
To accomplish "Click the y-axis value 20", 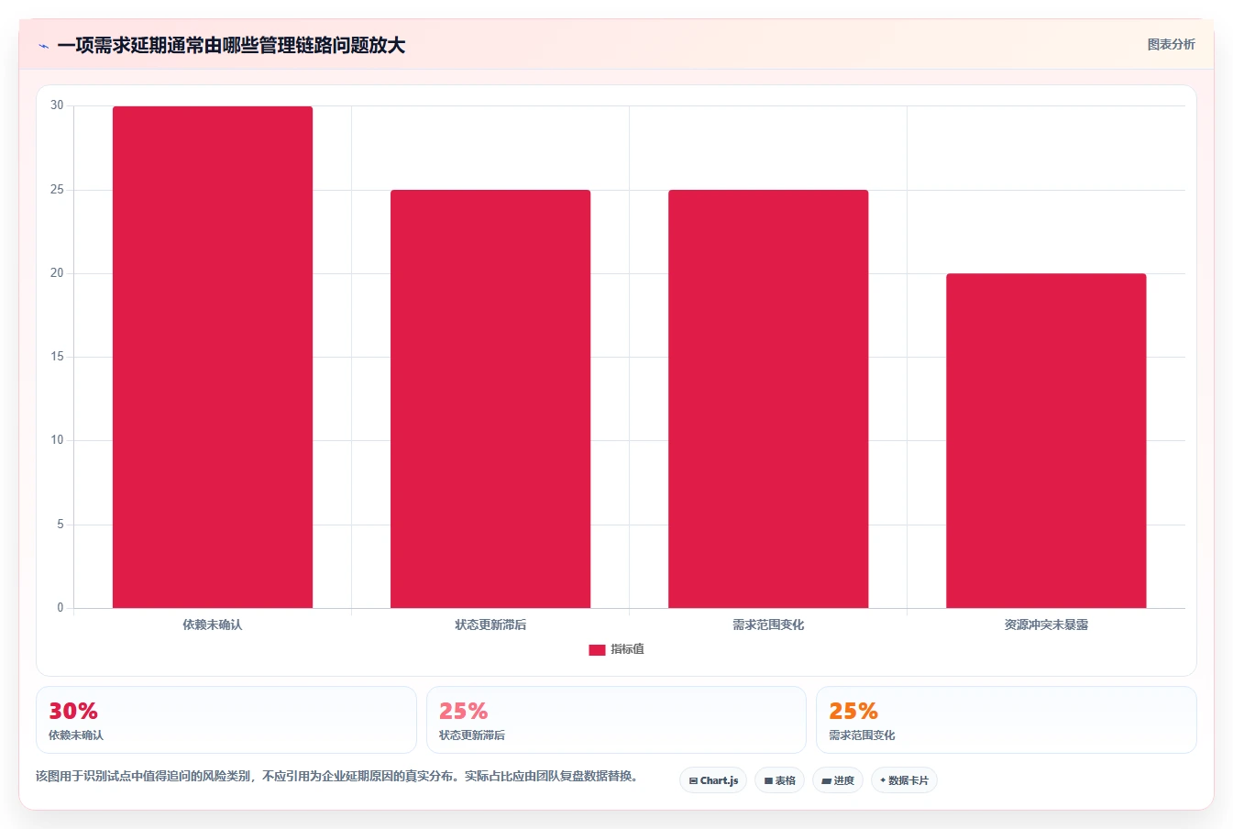I will 58,273.
